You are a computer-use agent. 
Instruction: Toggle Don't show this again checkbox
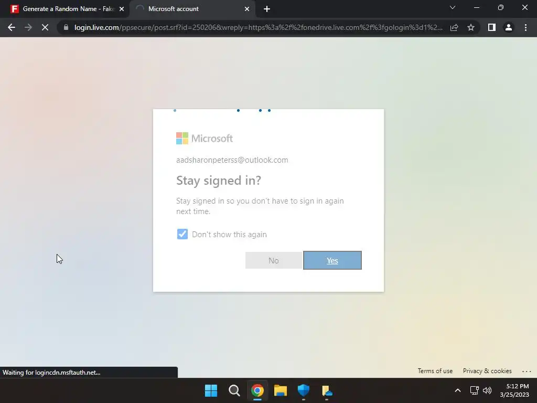coord(182,234)
